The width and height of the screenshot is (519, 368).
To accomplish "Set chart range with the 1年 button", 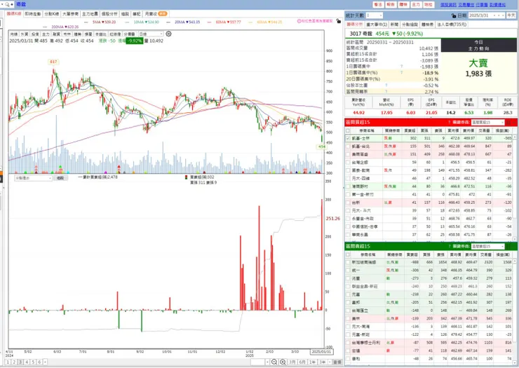I will 312,362.
